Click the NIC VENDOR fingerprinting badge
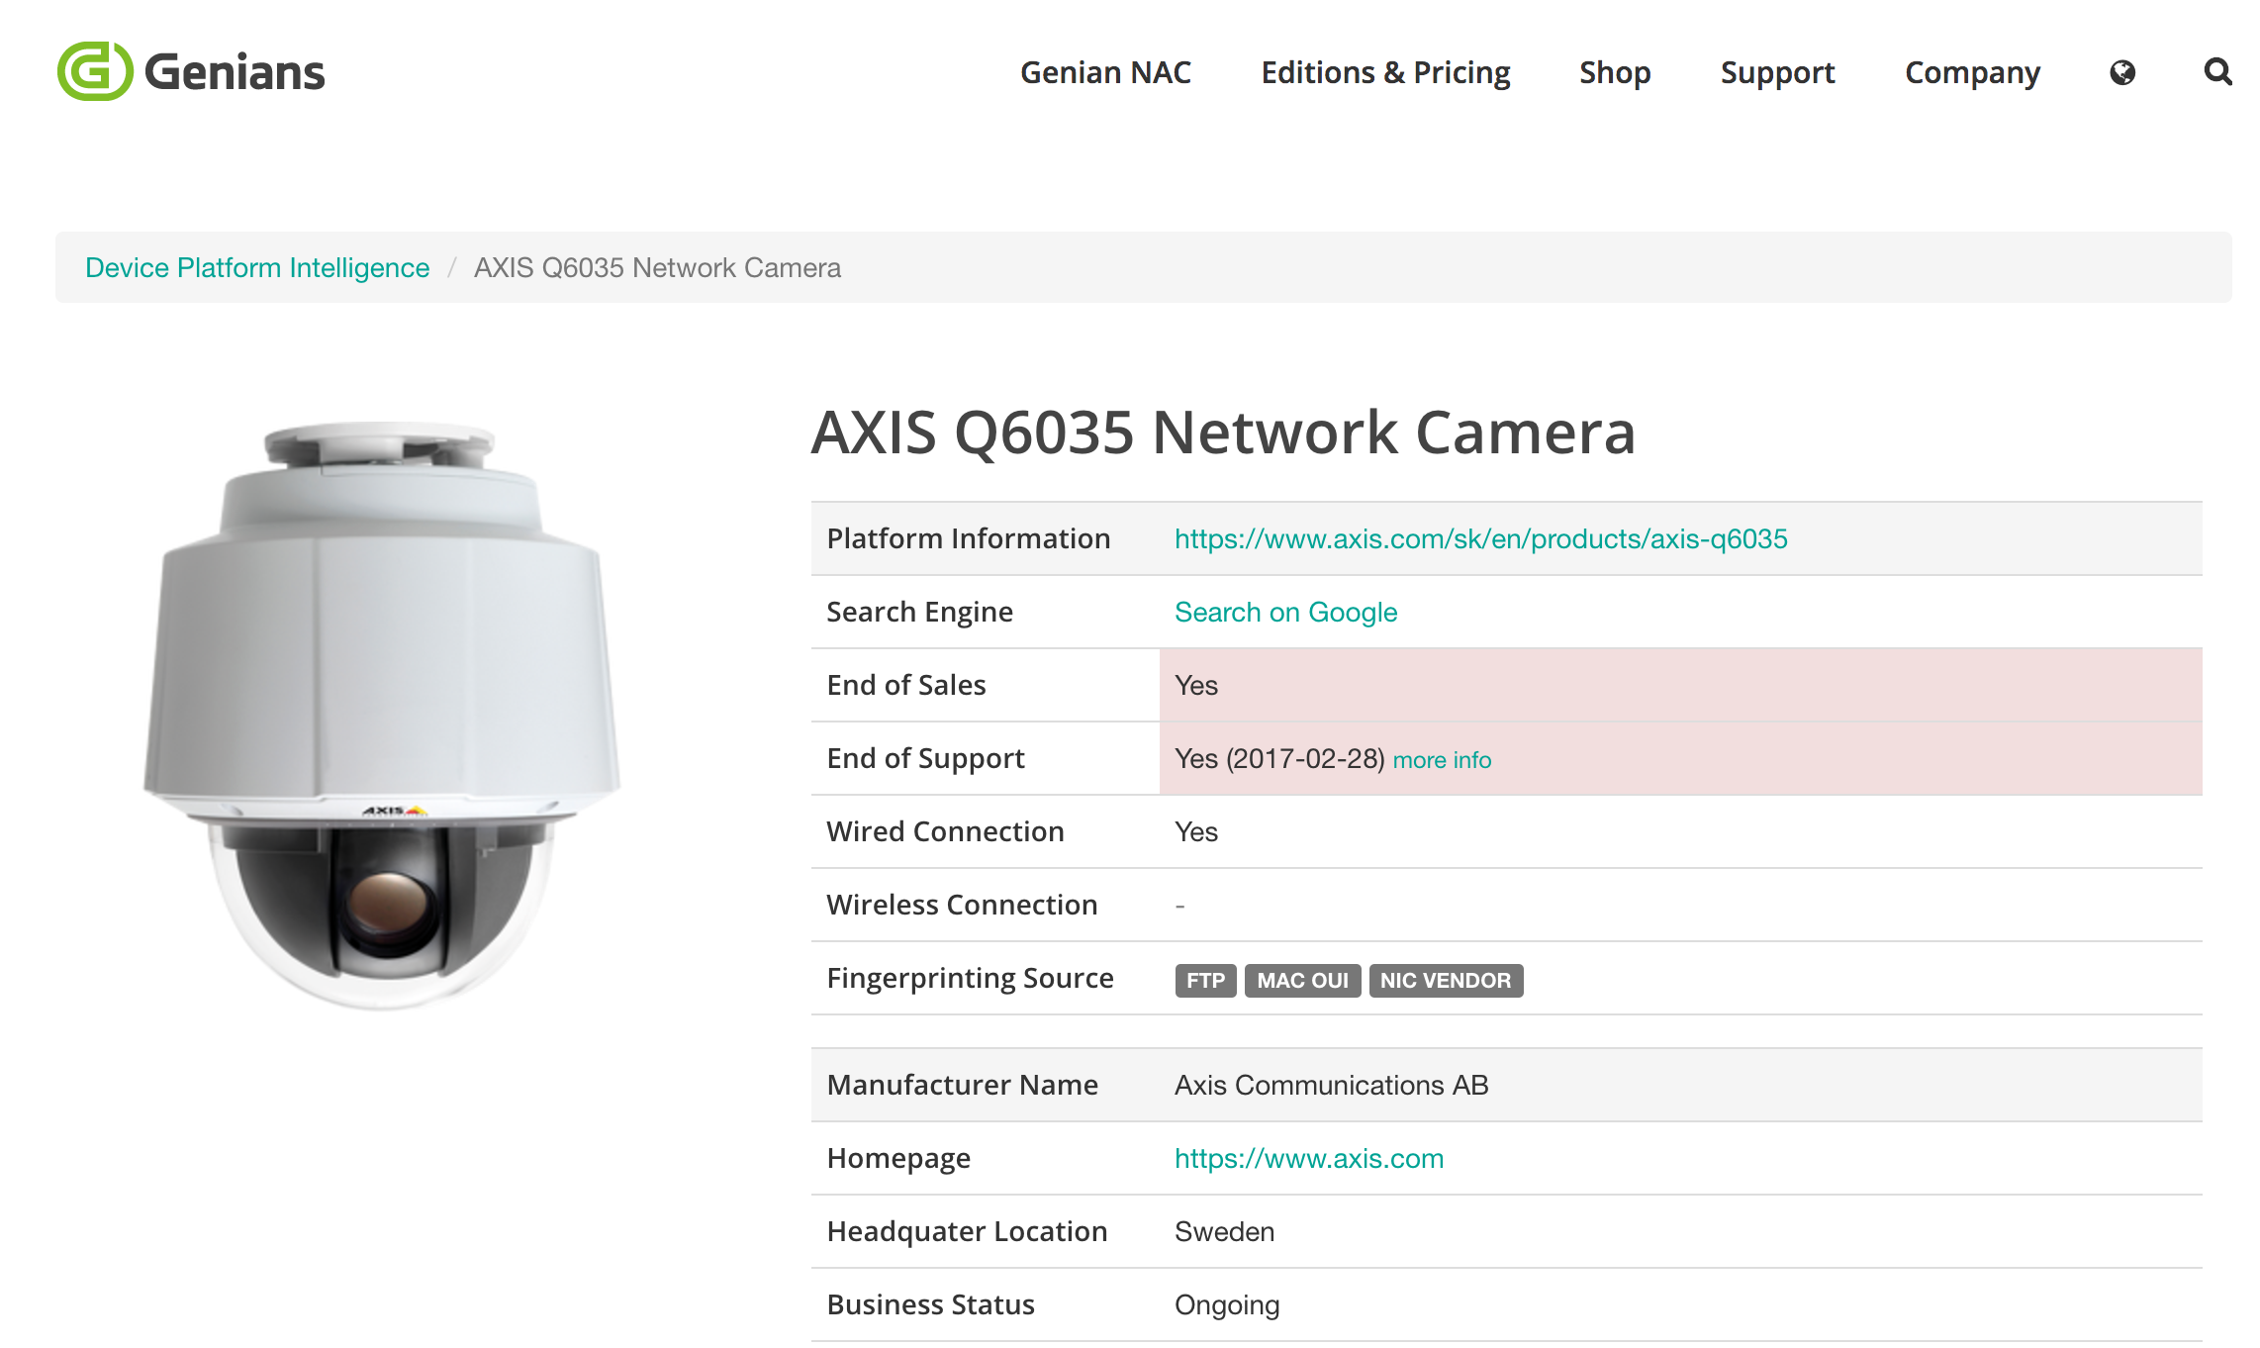The height and width of the screenshot is (1348, 2260). (x=1446, y=981)
